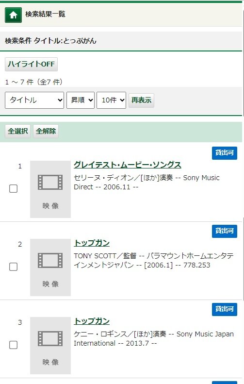The width and height of the screenshot is (244, 384).
Task: Click 全解除 to deselect all
Action: coord(46,131)
